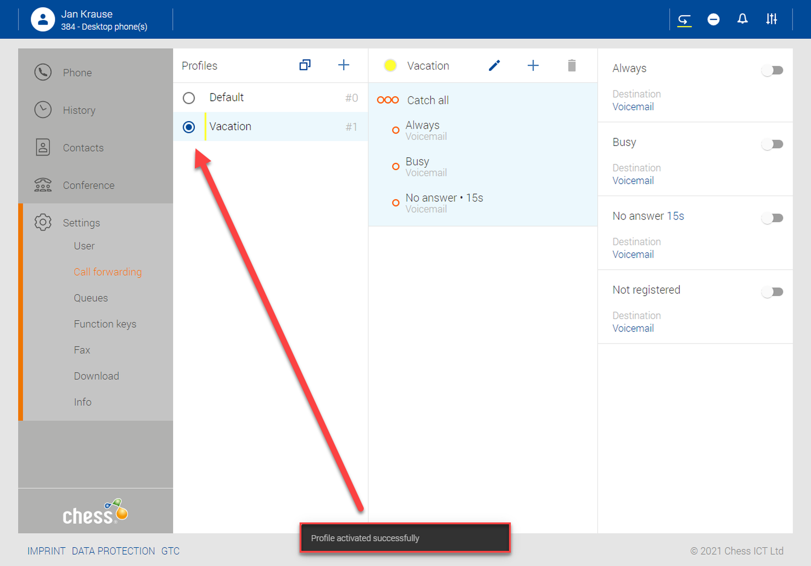Enable the Always forwarding toggle

pyautogui.click(x=772, y=71)
